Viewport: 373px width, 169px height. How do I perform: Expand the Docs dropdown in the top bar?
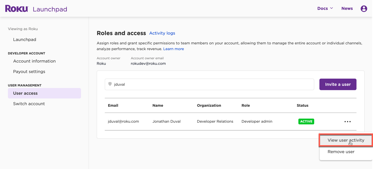[325, 8]
